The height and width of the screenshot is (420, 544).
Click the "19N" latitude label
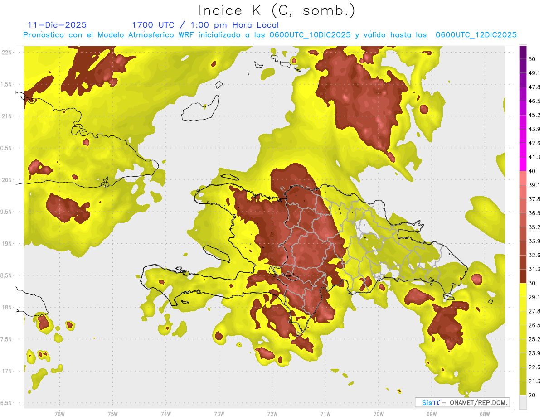(x=7, y=244)
